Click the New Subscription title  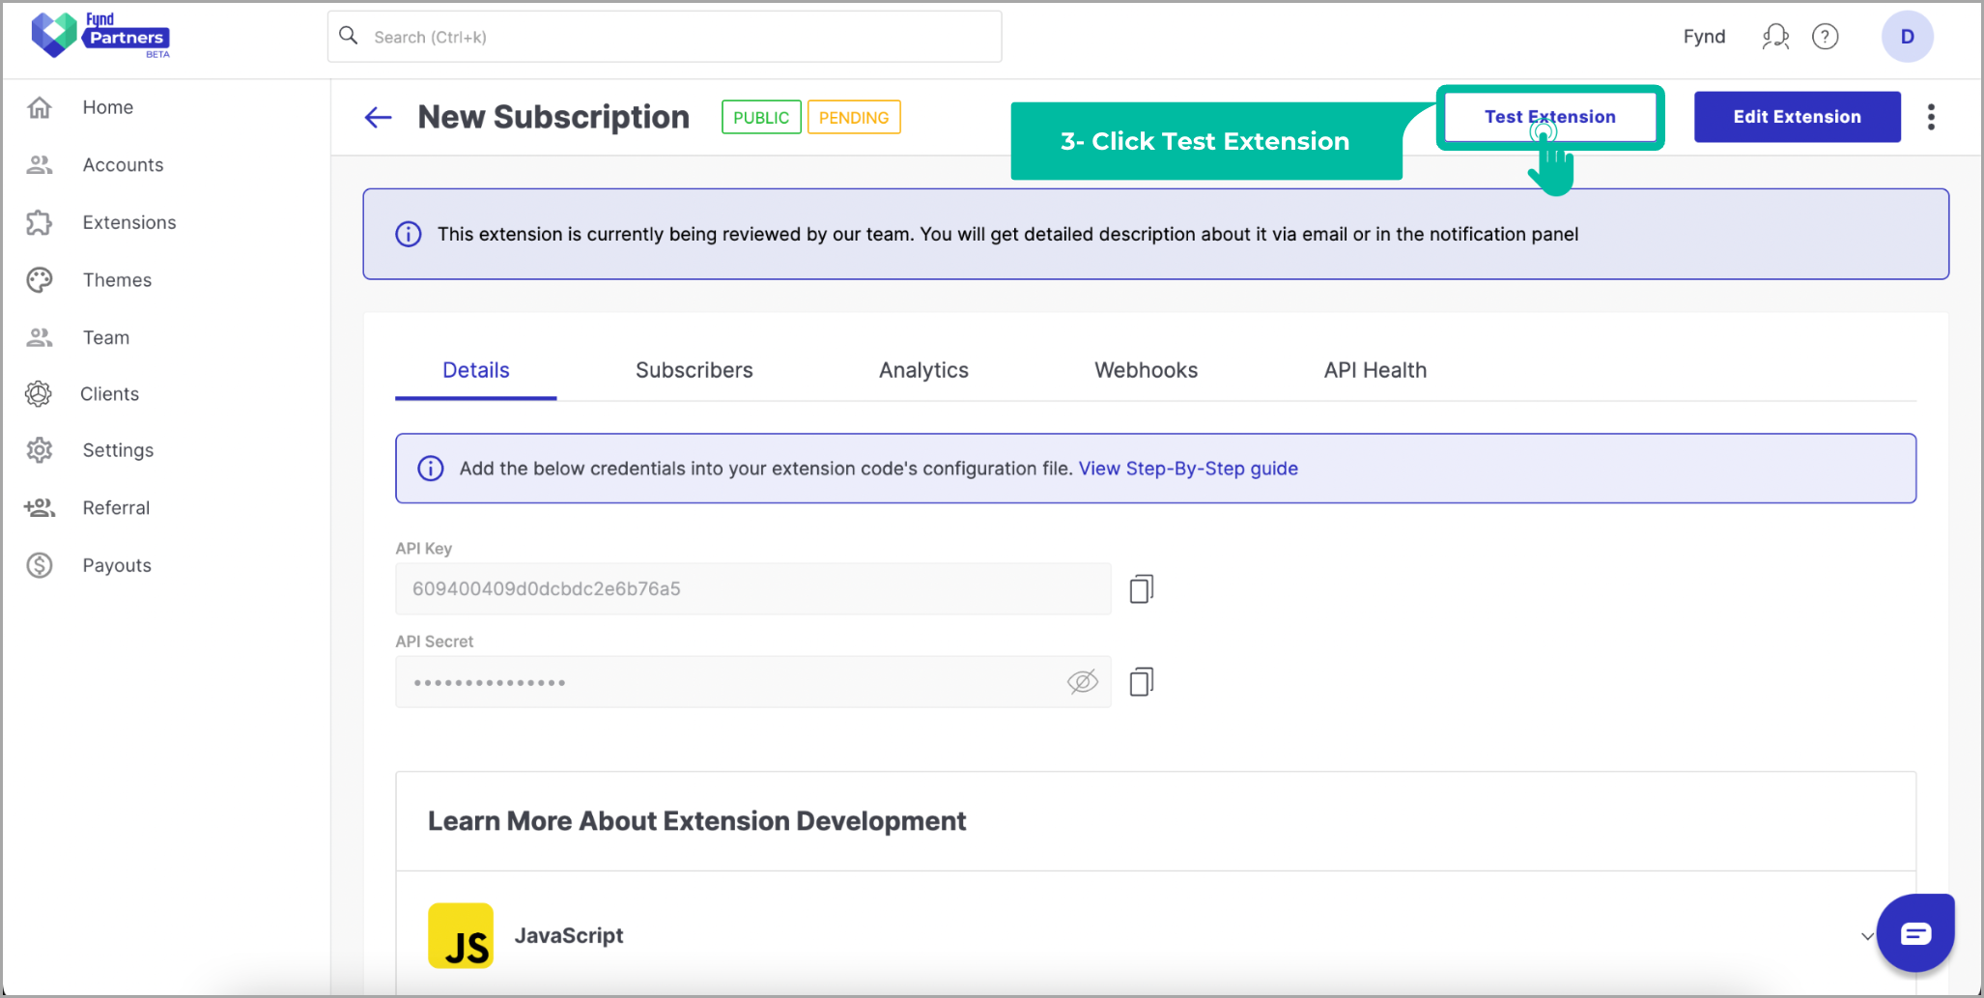(553, 117)
